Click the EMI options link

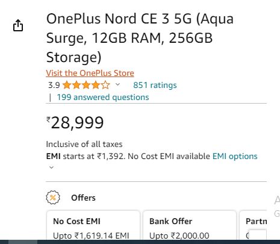click(x=235, y=156)
